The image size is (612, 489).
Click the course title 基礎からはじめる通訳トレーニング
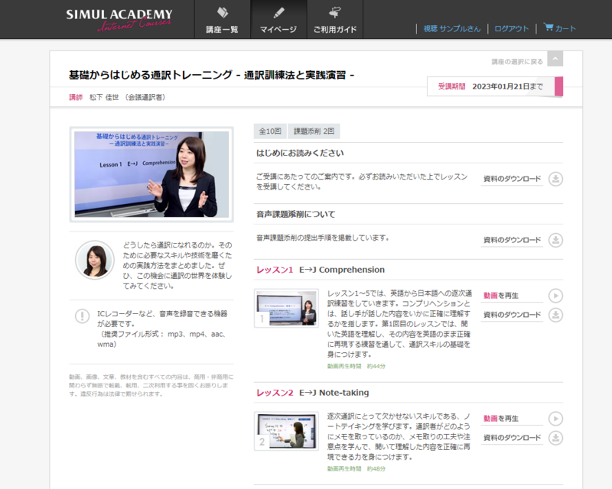click(211, 75)
